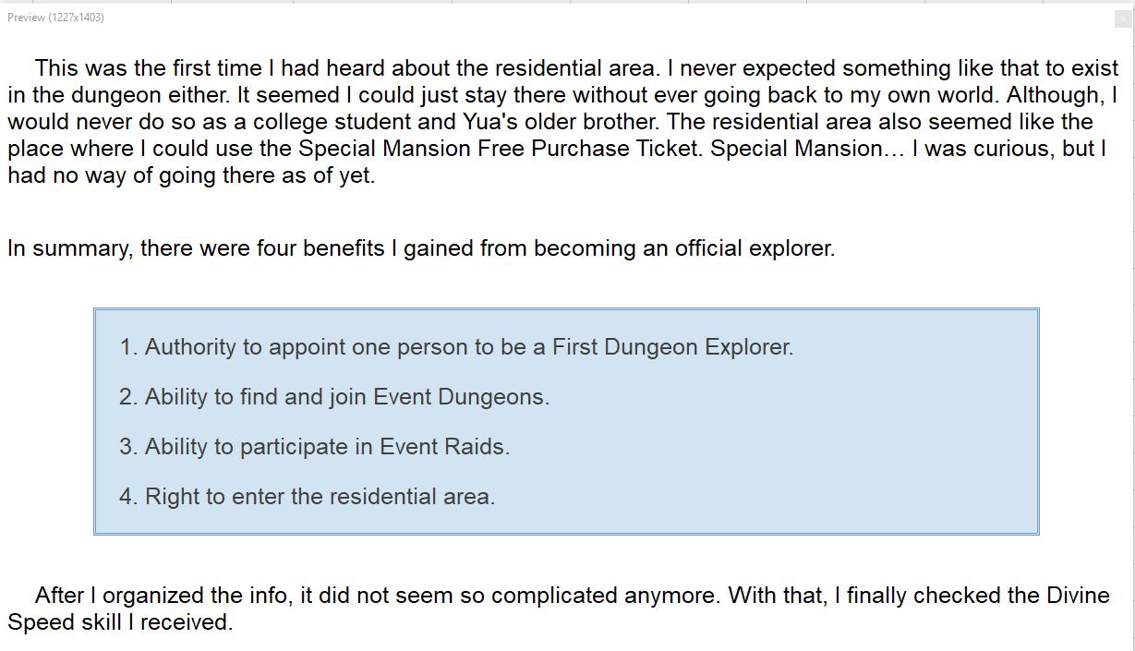Click list item 2 about Event Dungeons
The image size is (1135, 651).
point(334,397)
